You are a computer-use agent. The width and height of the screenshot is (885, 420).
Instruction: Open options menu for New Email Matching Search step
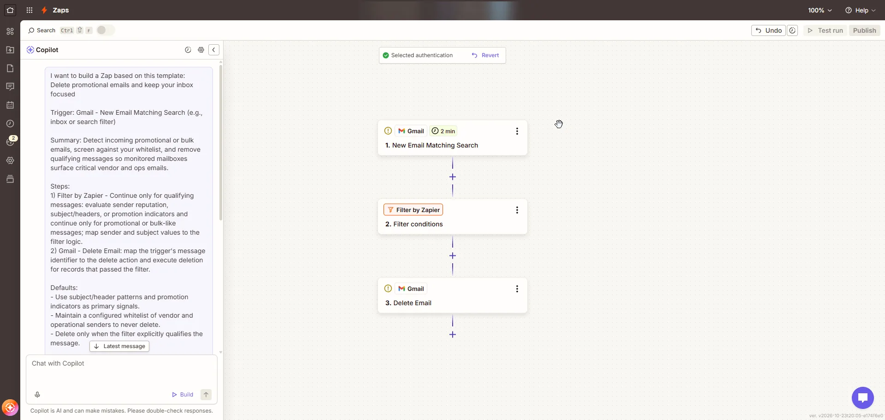pos(517,131)
